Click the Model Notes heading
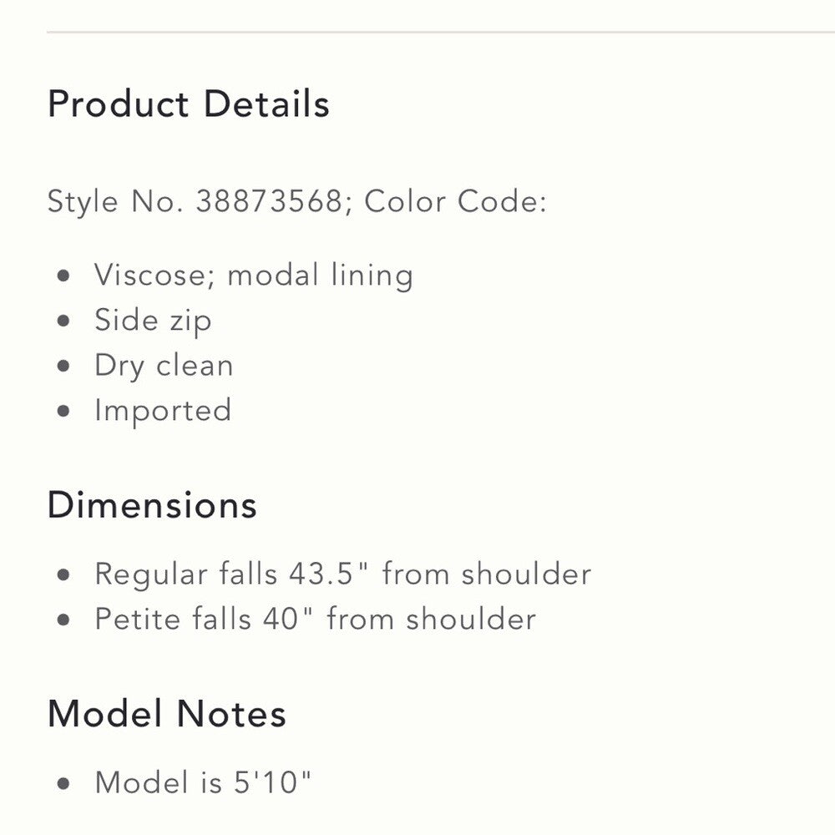Viewport: 835px width, 835px height. 167,714
